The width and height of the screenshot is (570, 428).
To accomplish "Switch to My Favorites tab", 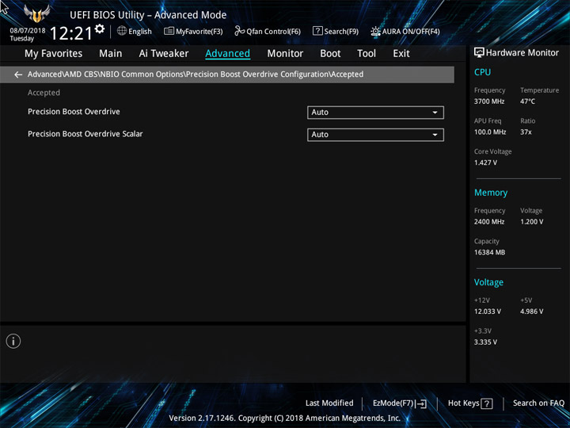I will point(54,54).
